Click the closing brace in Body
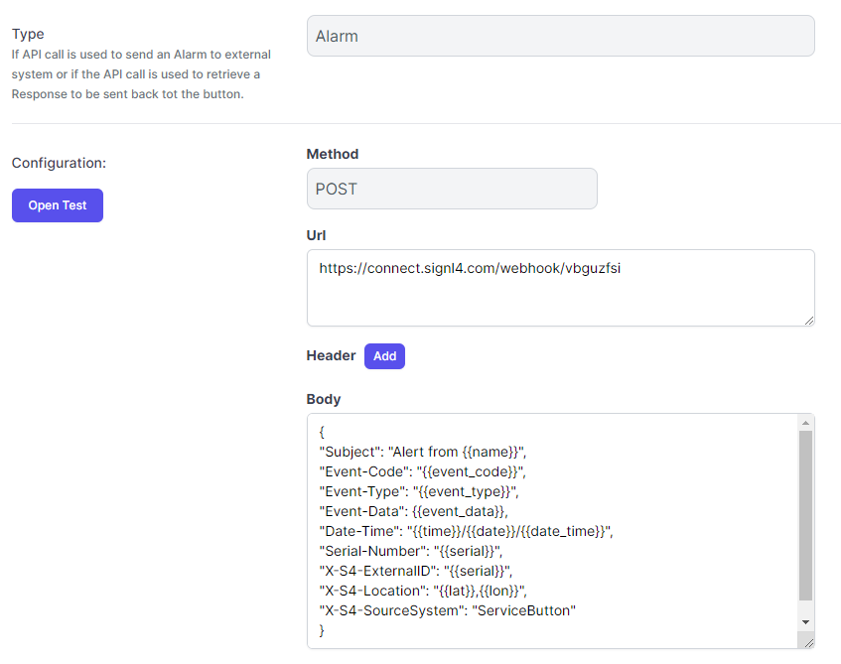 pos(322,630)
